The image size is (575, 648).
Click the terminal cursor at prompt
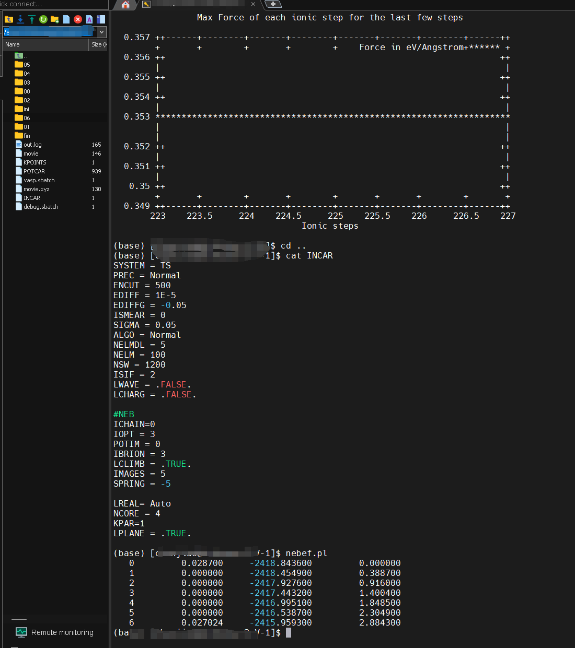[289, 633]
